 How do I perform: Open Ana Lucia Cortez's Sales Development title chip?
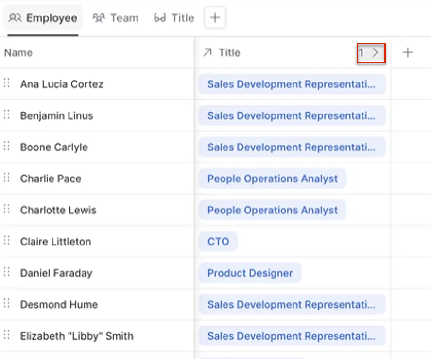292,84
